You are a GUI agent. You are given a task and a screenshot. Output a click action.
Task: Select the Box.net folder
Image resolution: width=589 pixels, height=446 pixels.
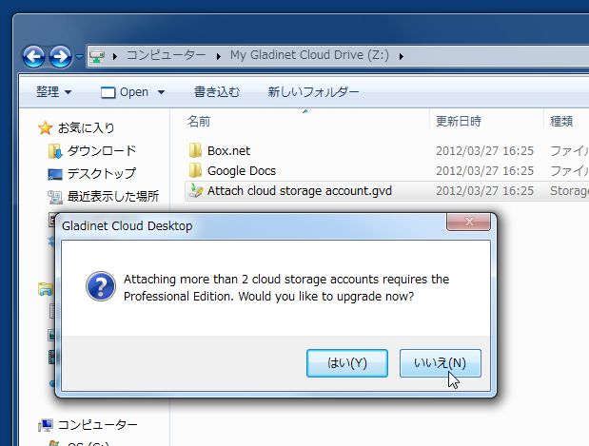228,151
